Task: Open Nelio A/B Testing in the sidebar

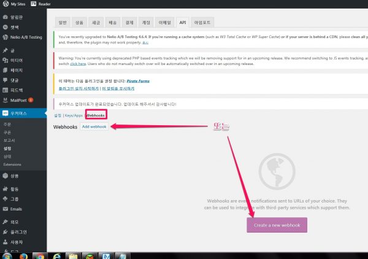Action: [x=26, y=37]
